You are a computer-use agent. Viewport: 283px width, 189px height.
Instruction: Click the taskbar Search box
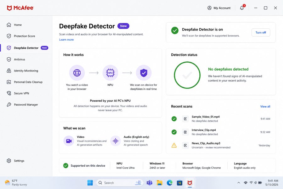(120, 183)
